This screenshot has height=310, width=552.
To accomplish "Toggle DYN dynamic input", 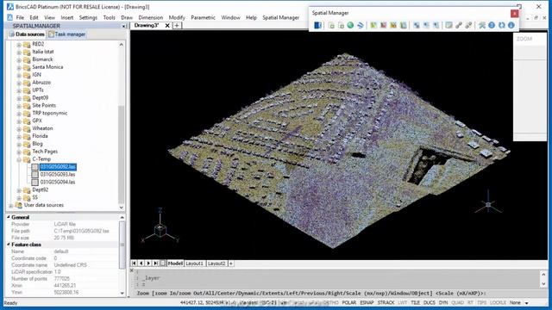I will [x=443, y=302].
